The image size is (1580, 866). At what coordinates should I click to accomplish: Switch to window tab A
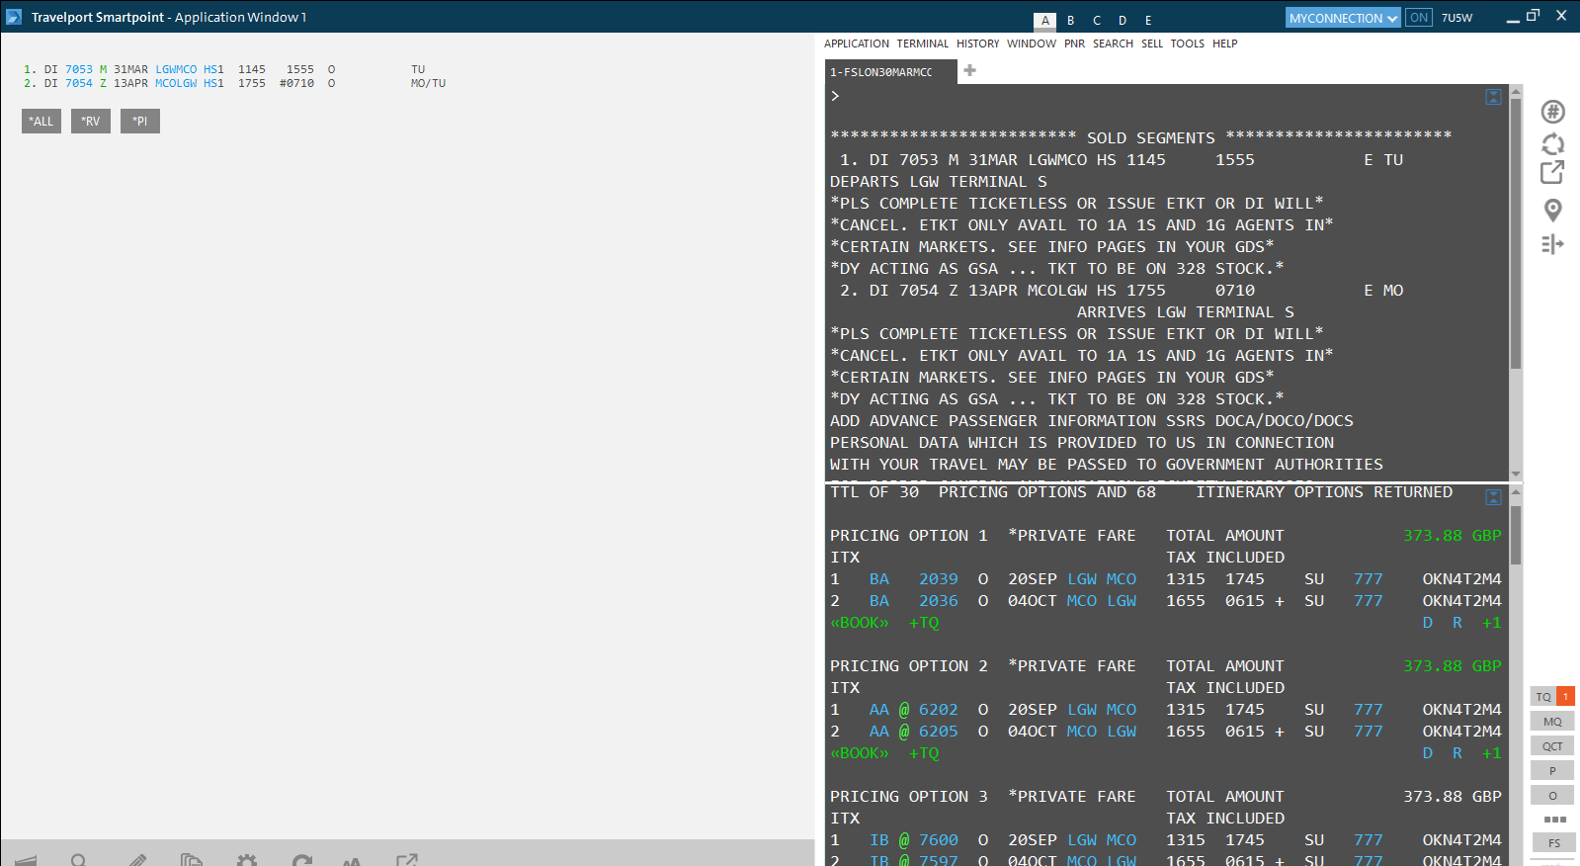click(x=1045, y=21)
